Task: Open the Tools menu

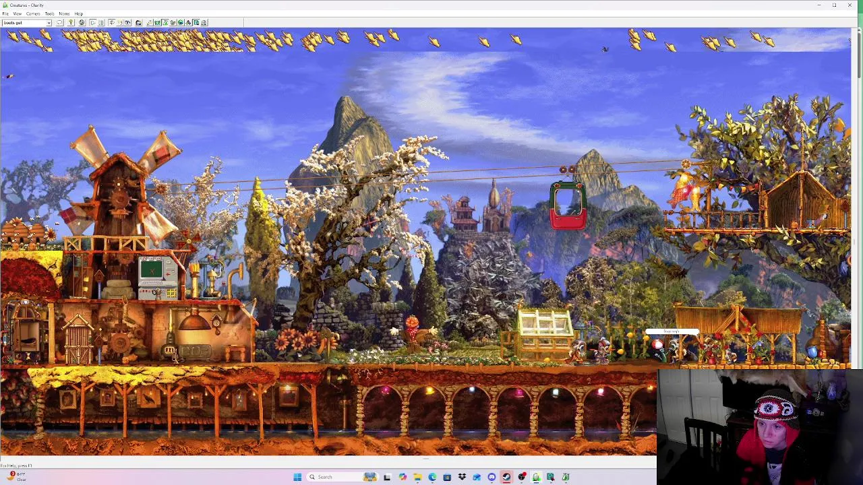Action: click(x=50, y=13)
